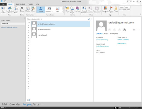This screenshot has height=109, width=142.
Task: Click the Share Contacts button
Action: pos(90,10)
